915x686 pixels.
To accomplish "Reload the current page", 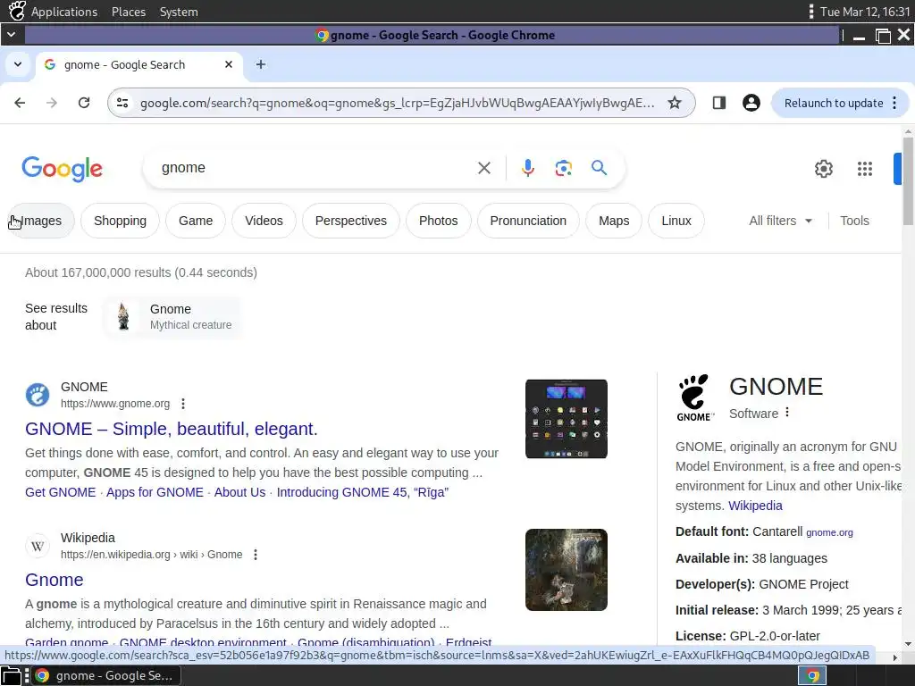I will click(x=84, y=104).
